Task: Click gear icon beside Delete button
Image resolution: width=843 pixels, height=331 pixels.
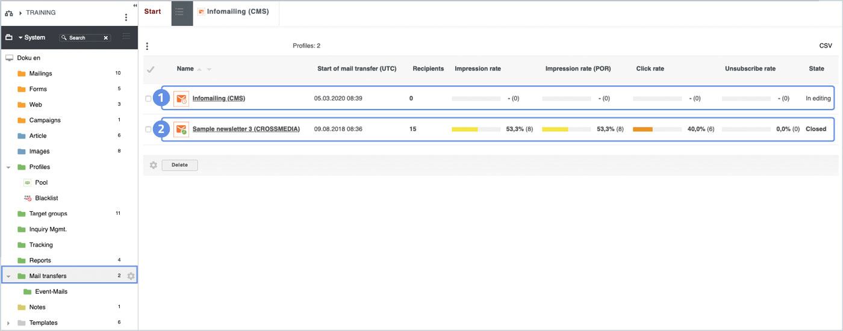Action: [154, 165]
